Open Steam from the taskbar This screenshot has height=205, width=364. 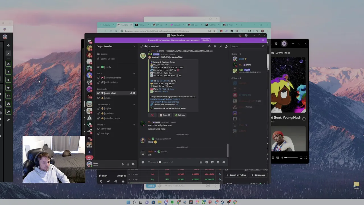[222, 202]
